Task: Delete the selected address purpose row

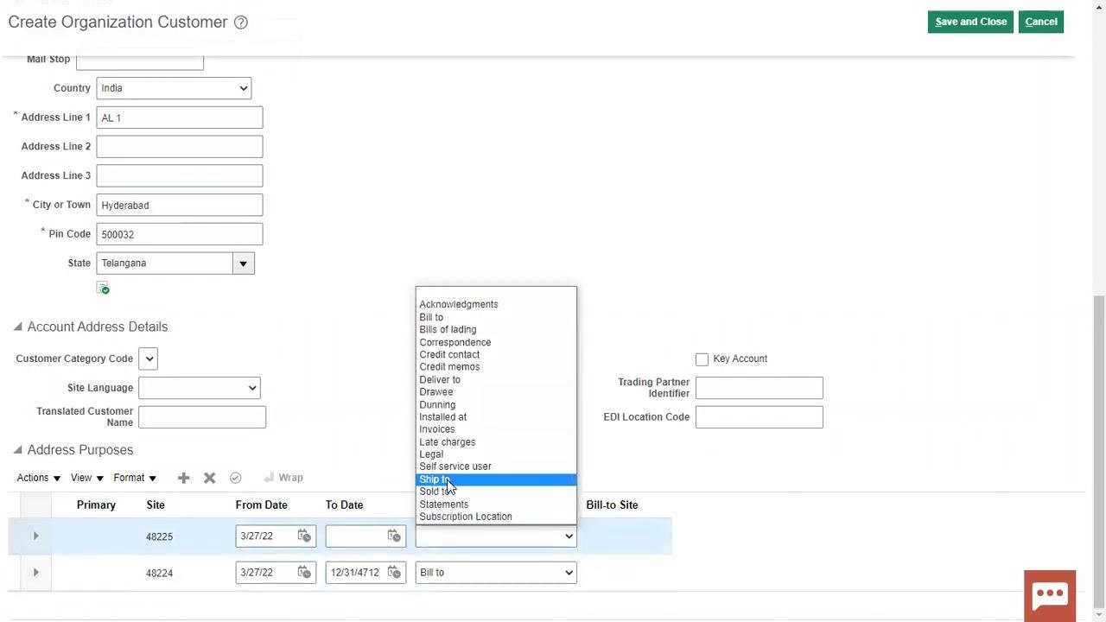Action: pyautogui.click(x=209, y=478)
